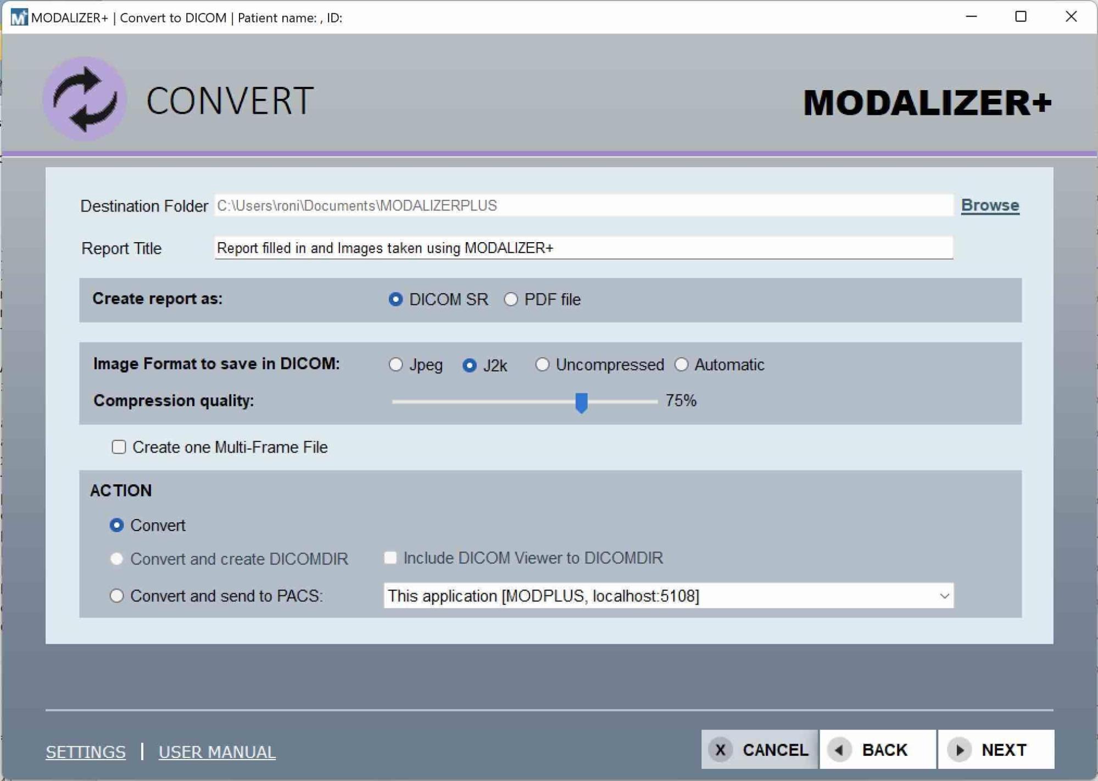
Task: Click the MODALIZER+ app icon in title bar
Action: pos(18,17)
